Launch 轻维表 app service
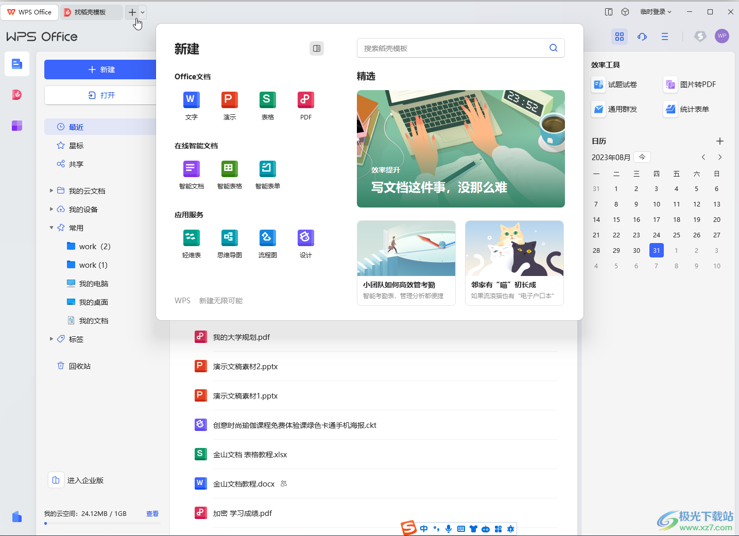The width and height of the screenshot is (739, 536). 191,244
